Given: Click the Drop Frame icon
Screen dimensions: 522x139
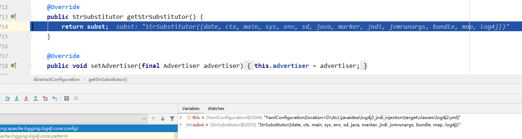Looking at the screenshot, I should coord(45,98).
